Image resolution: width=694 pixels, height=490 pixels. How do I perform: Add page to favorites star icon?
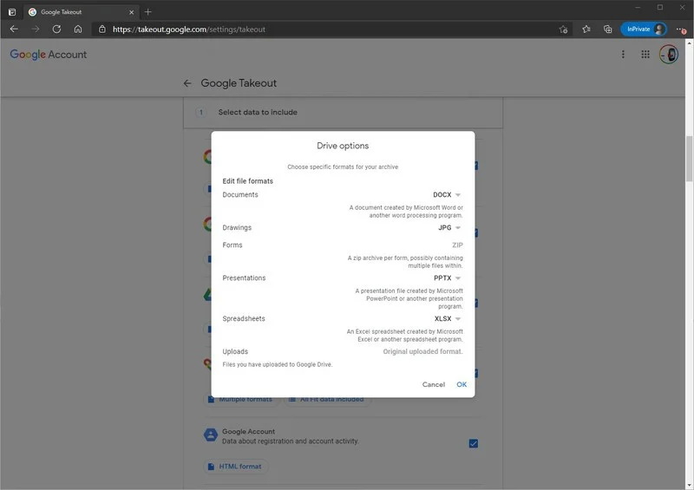pyautogui.click(x=563, y=29)
